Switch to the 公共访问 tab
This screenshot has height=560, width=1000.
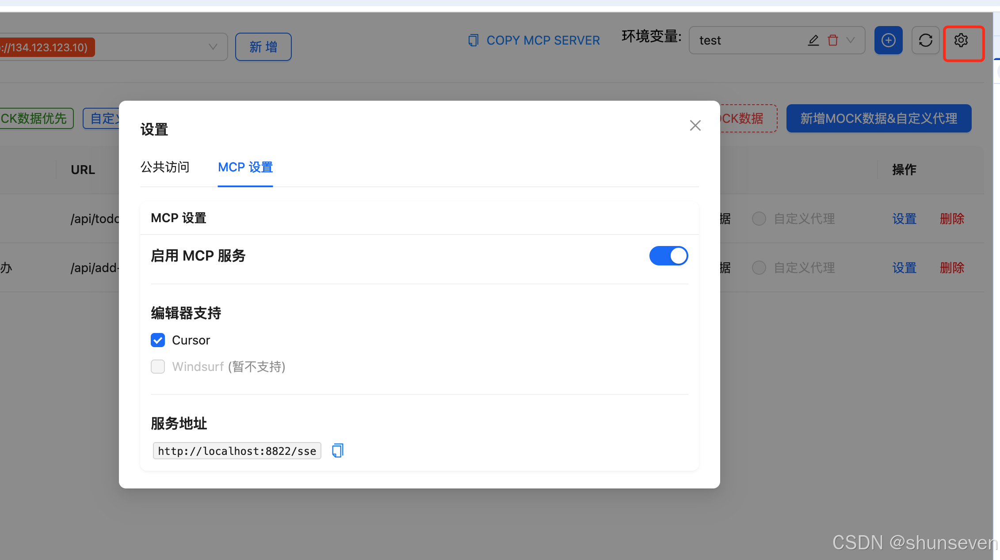164,167
